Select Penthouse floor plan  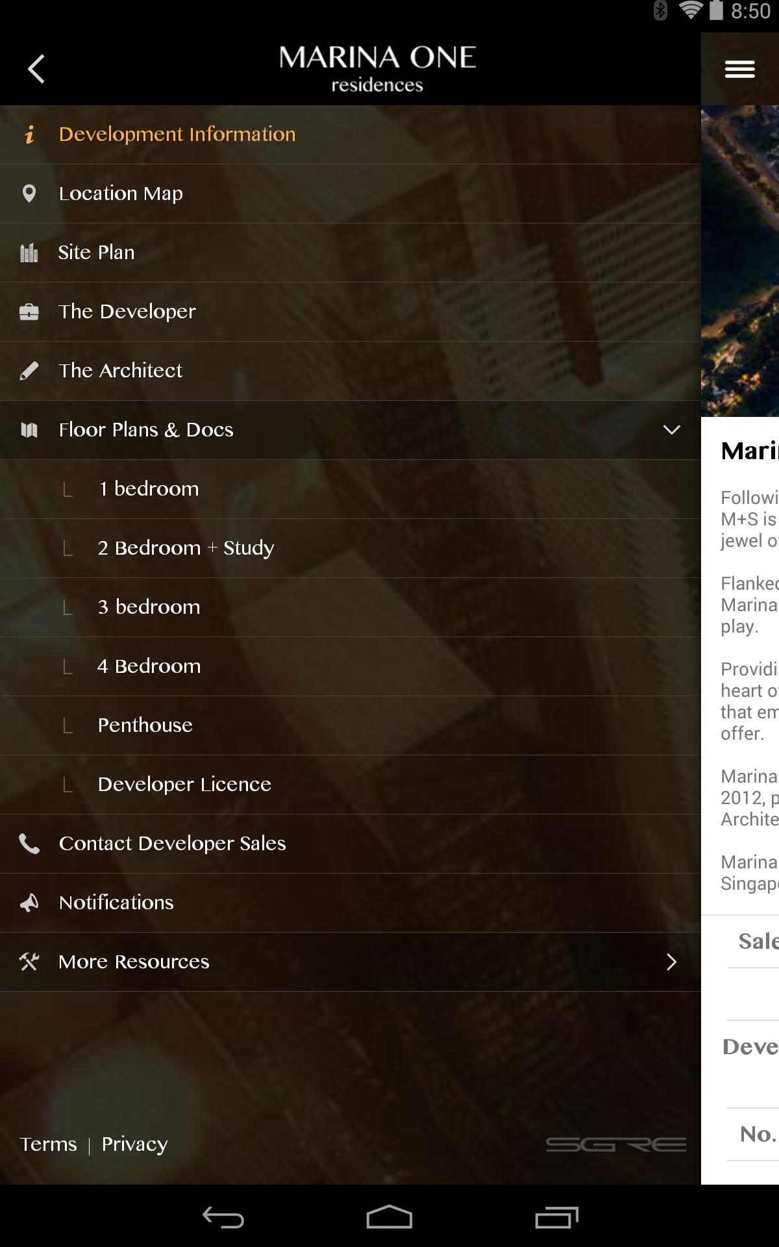pyautogui.click(x=351, y=725)
